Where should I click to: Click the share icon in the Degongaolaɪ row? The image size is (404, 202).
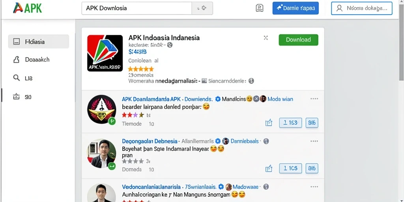tap(269, 169)
